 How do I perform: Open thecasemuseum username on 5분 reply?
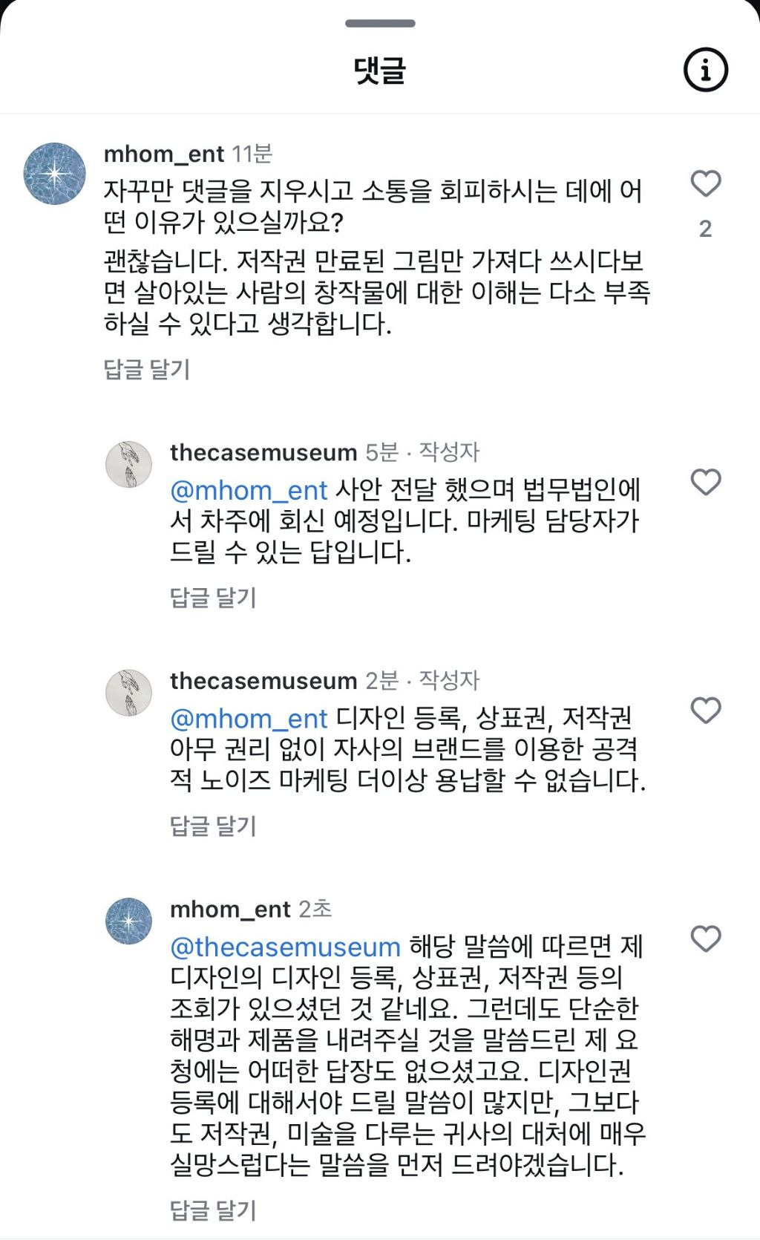click(x=263, y=452)
